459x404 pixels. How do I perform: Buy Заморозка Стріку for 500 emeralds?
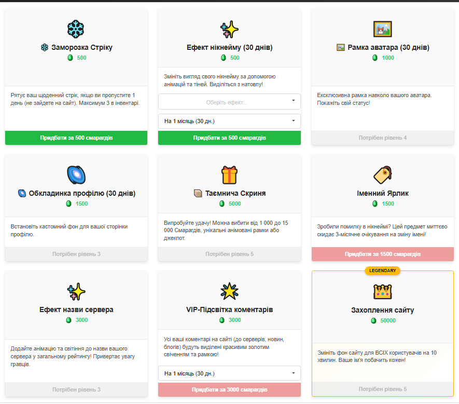pyautogui.click(x=76, y=138)
